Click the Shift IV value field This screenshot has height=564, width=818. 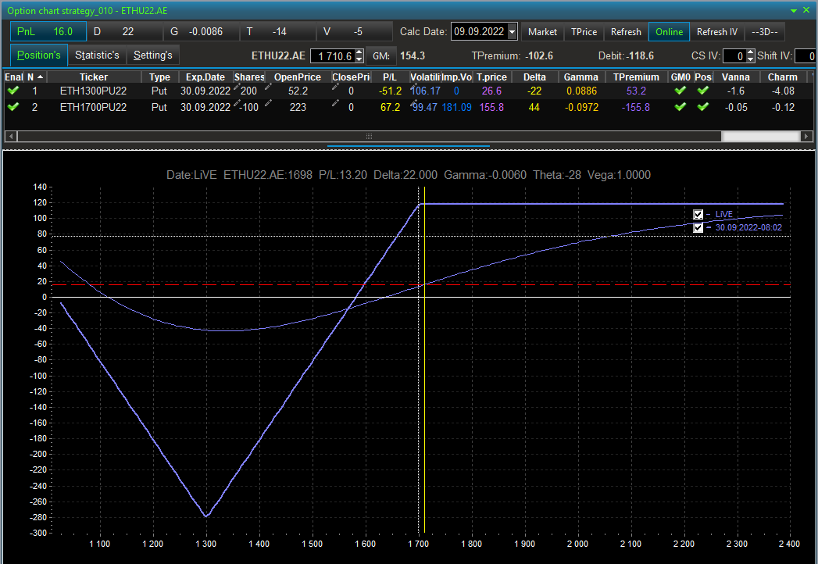point(805,55)
